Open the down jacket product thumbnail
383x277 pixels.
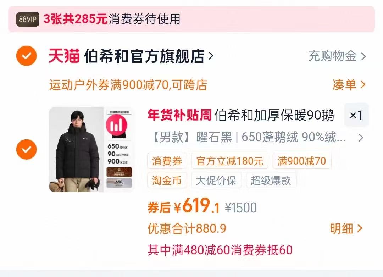pos(92,149)
